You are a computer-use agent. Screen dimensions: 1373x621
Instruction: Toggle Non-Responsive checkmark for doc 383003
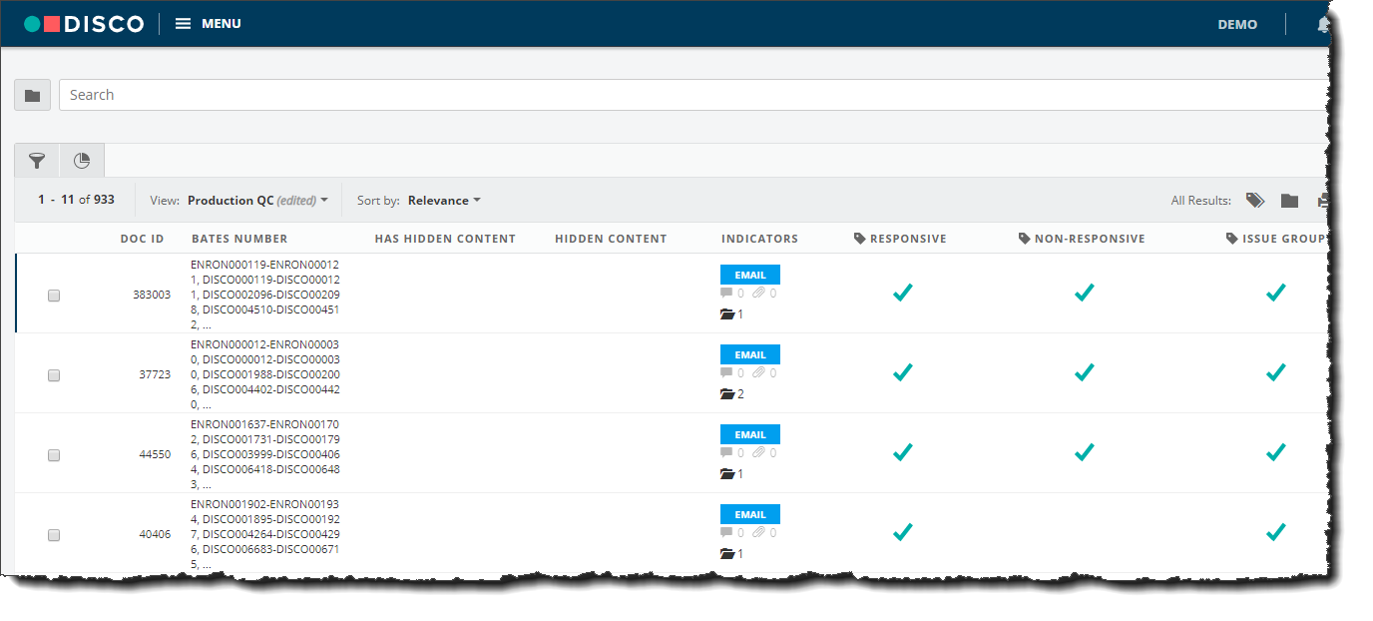point(1085,293)
